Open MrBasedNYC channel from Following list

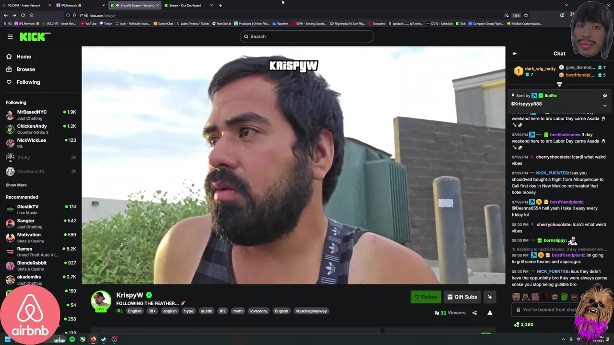click(41, 115)
